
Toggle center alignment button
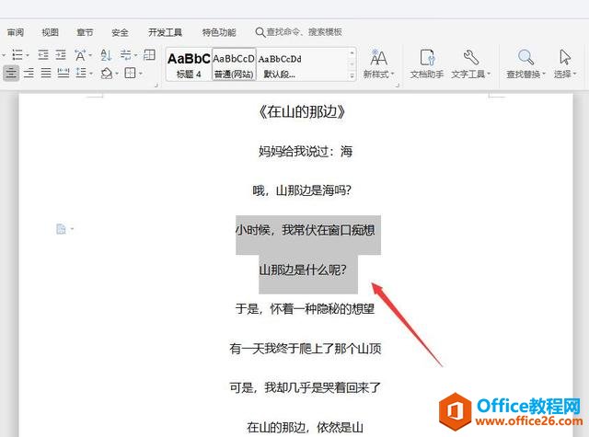pos(11,73)
